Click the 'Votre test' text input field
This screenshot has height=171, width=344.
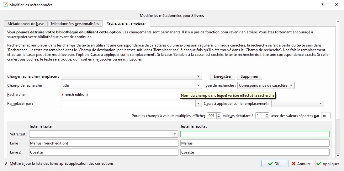100,134
